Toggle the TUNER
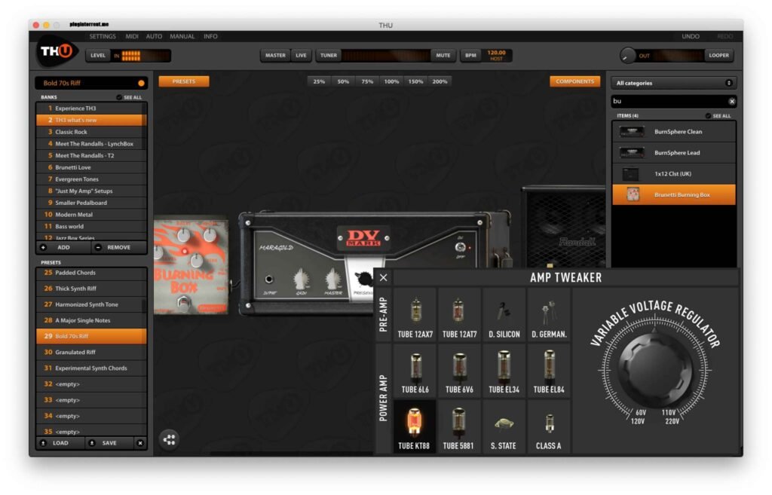The image size is (772, 495). (x=329, y=56)
